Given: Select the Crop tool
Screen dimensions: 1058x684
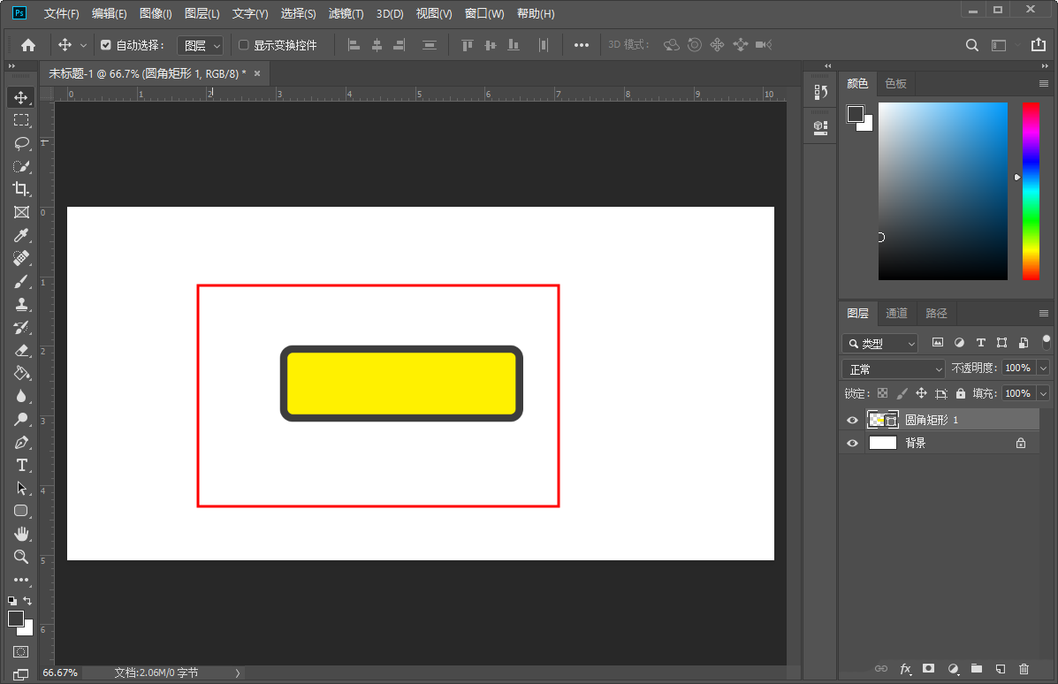Looking at the screenshot, I should (x=21, y=189).
